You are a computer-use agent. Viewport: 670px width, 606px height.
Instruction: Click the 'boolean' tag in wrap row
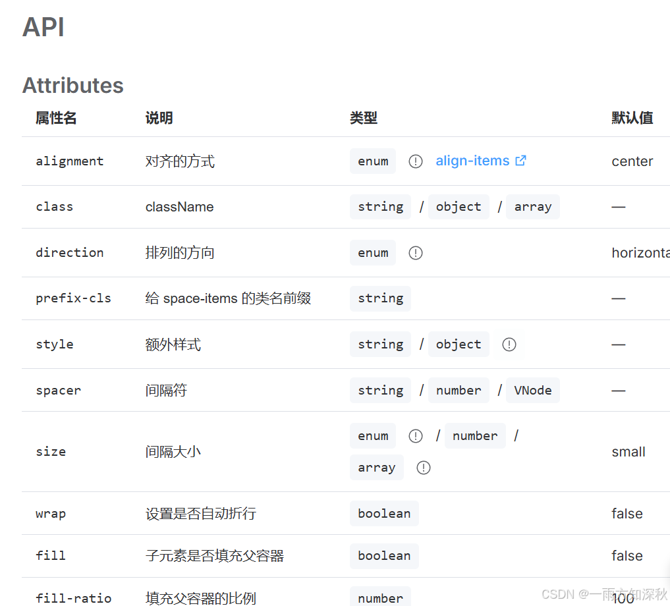pos(384,513)
